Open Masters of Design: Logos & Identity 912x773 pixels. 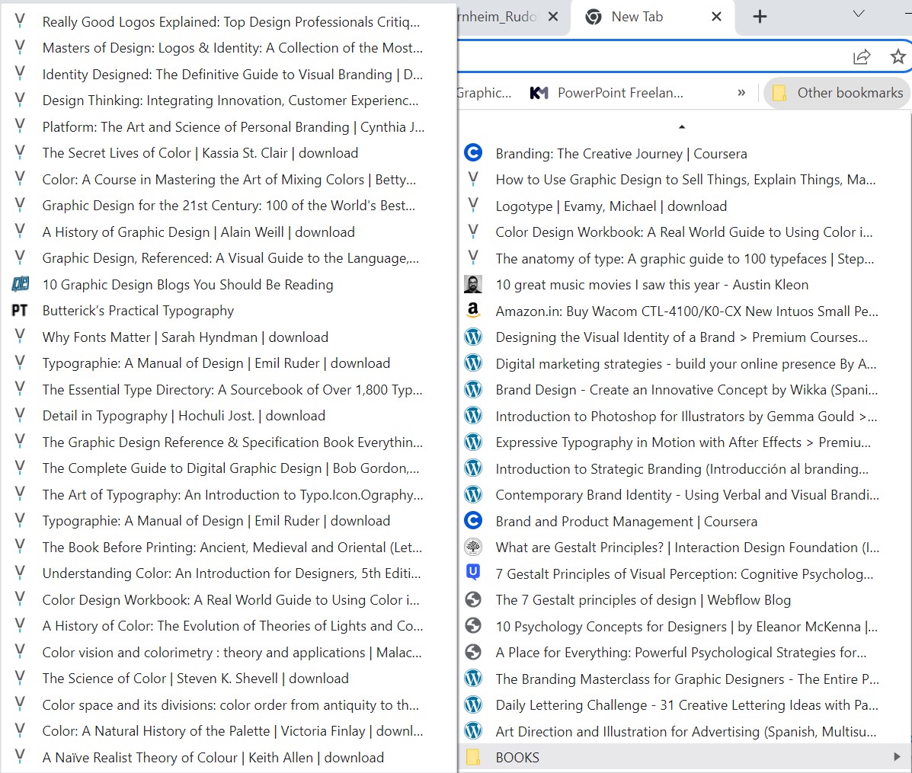tap(228, 48)
